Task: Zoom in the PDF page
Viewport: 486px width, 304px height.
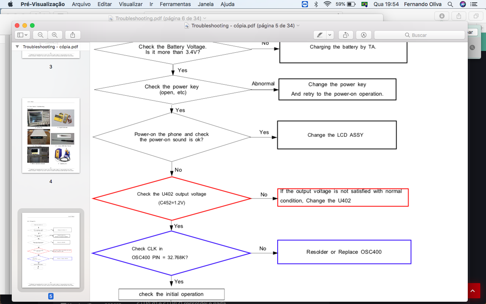Action: click(55, 35)
